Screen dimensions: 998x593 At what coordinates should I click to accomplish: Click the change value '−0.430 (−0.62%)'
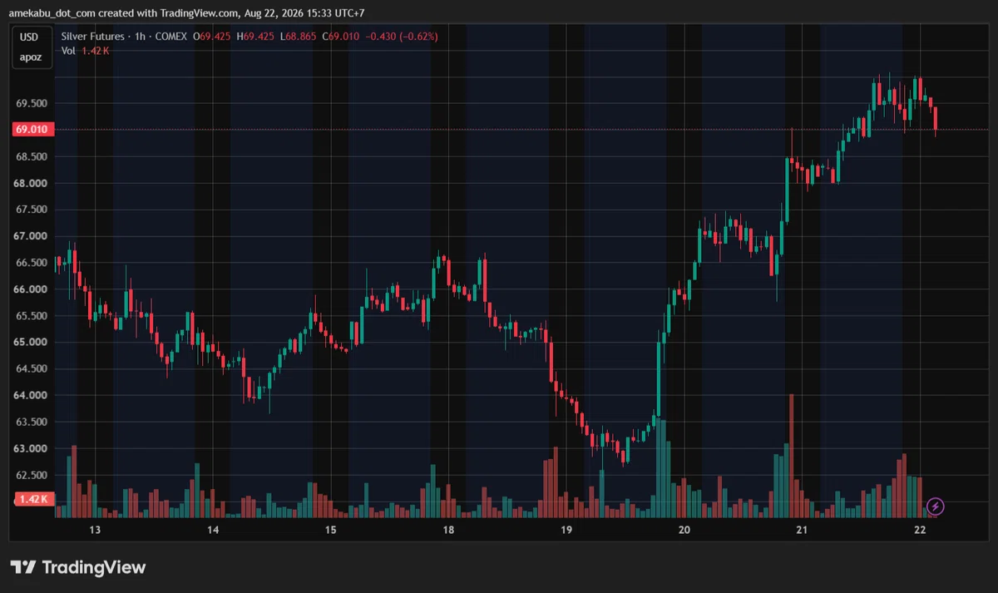(x=401, y=37)
